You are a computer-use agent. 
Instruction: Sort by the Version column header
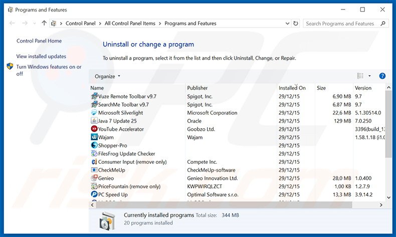tap(363, 88)
